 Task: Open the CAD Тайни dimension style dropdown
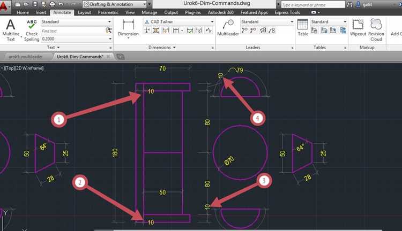tap(212, 22)
